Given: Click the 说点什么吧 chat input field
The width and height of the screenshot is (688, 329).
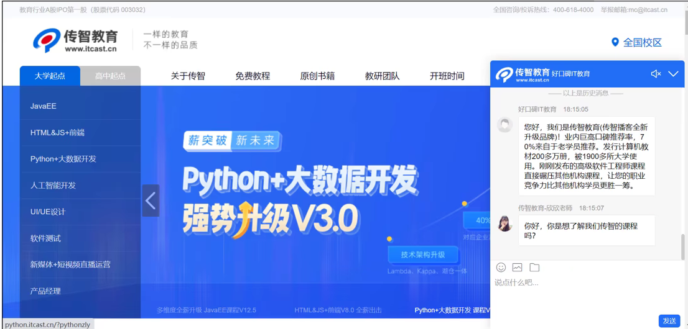Looking at the screenshot, I should [587, 295].
